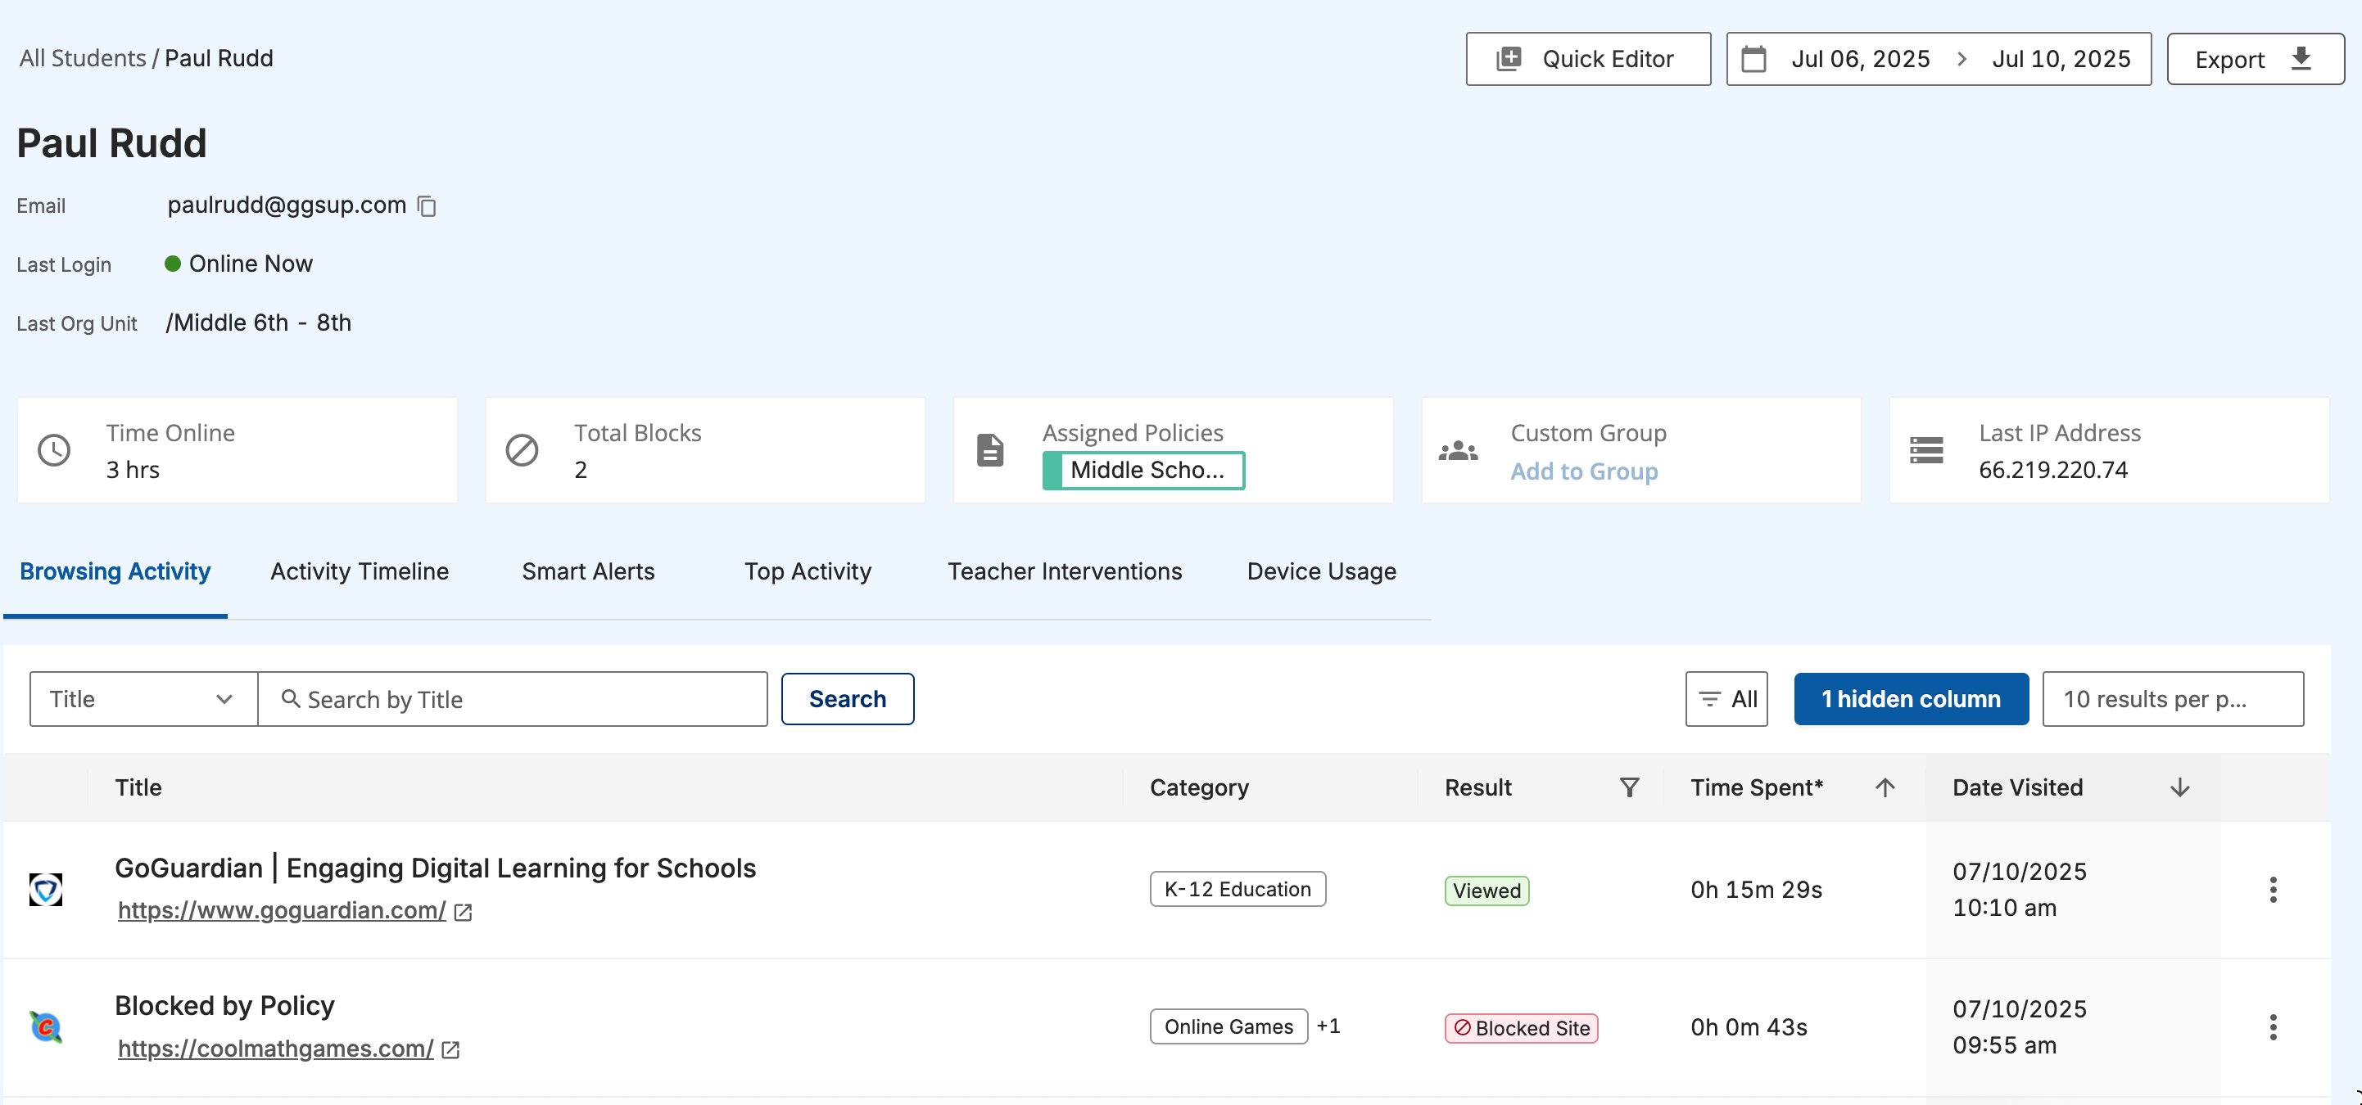Click the 07/10/2025 10:10 am date cell
The image size is (2362, 1105).
[2019, 889]
